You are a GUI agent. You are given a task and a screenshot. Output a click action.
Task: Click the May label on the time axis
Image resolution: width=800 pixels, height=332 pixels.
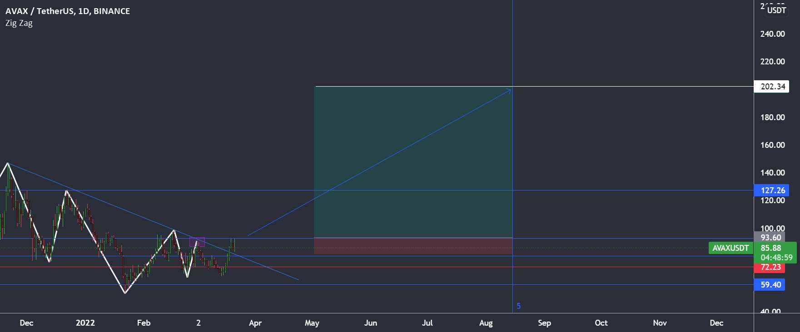pyautogui.click(x=312, y=323)
